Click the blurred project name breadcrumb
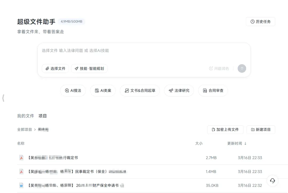The height and width of the screenshot is (193, 288). click(43, 130)
